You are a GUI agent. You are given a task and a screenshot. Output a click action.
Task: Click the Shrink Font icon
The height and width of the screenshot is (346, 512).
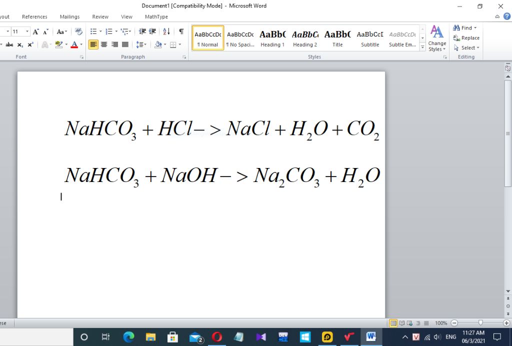tap(45, 31)
